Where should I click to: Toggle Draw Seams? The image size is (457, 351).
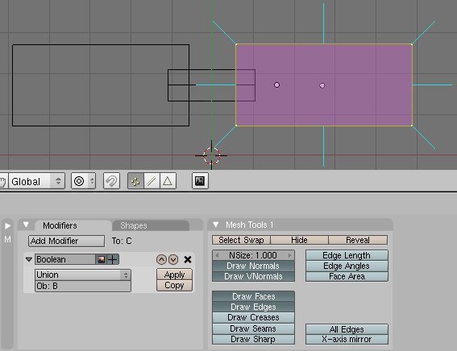pyautogui.click(x=253, y=328)
